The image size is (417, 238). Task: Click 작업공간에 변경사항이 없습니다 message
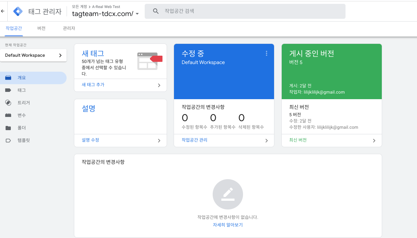click(x=228, y=217)
